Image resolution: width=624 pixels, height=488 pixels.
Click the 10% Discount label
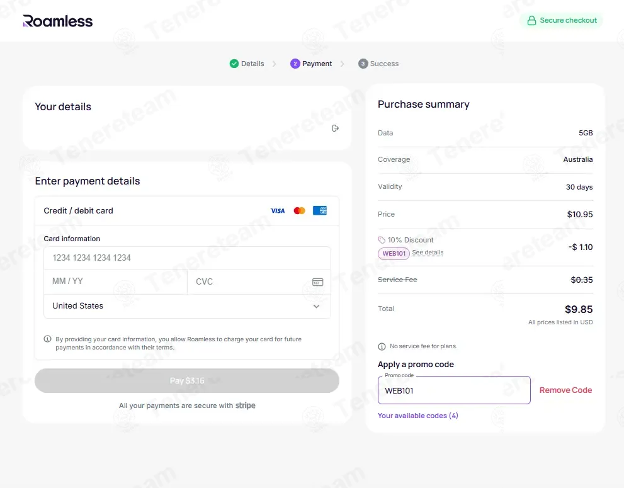411,240
